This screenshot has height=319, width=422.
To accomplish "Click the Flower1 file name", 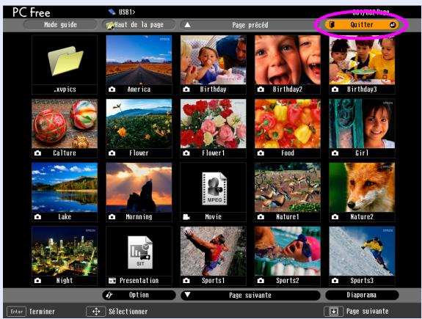I will click(213, 153).
